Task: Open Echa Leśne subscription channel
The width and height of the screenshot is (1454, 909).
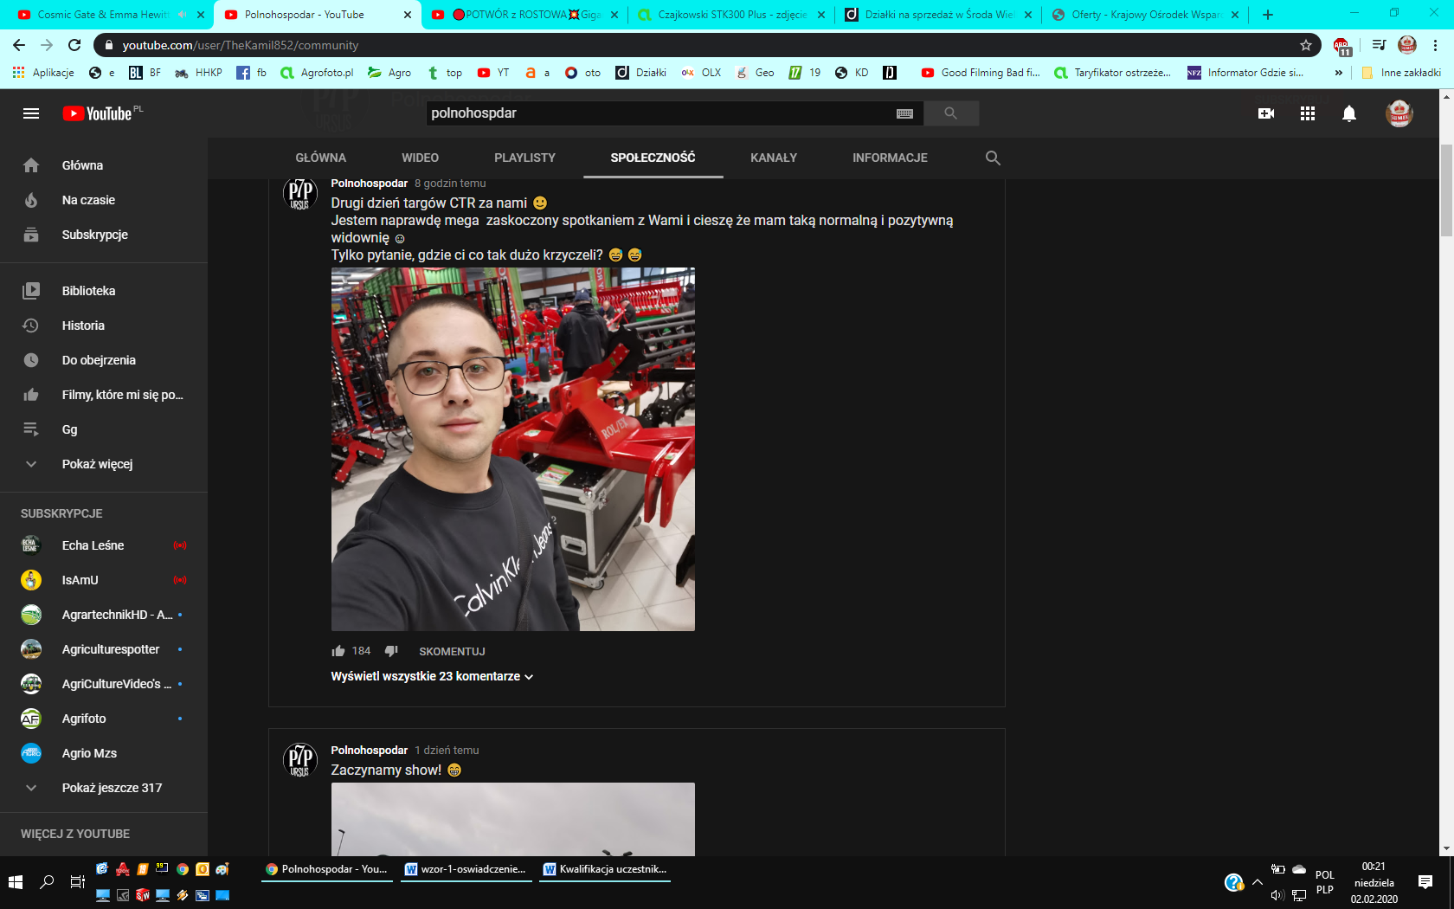Action: 93,545
